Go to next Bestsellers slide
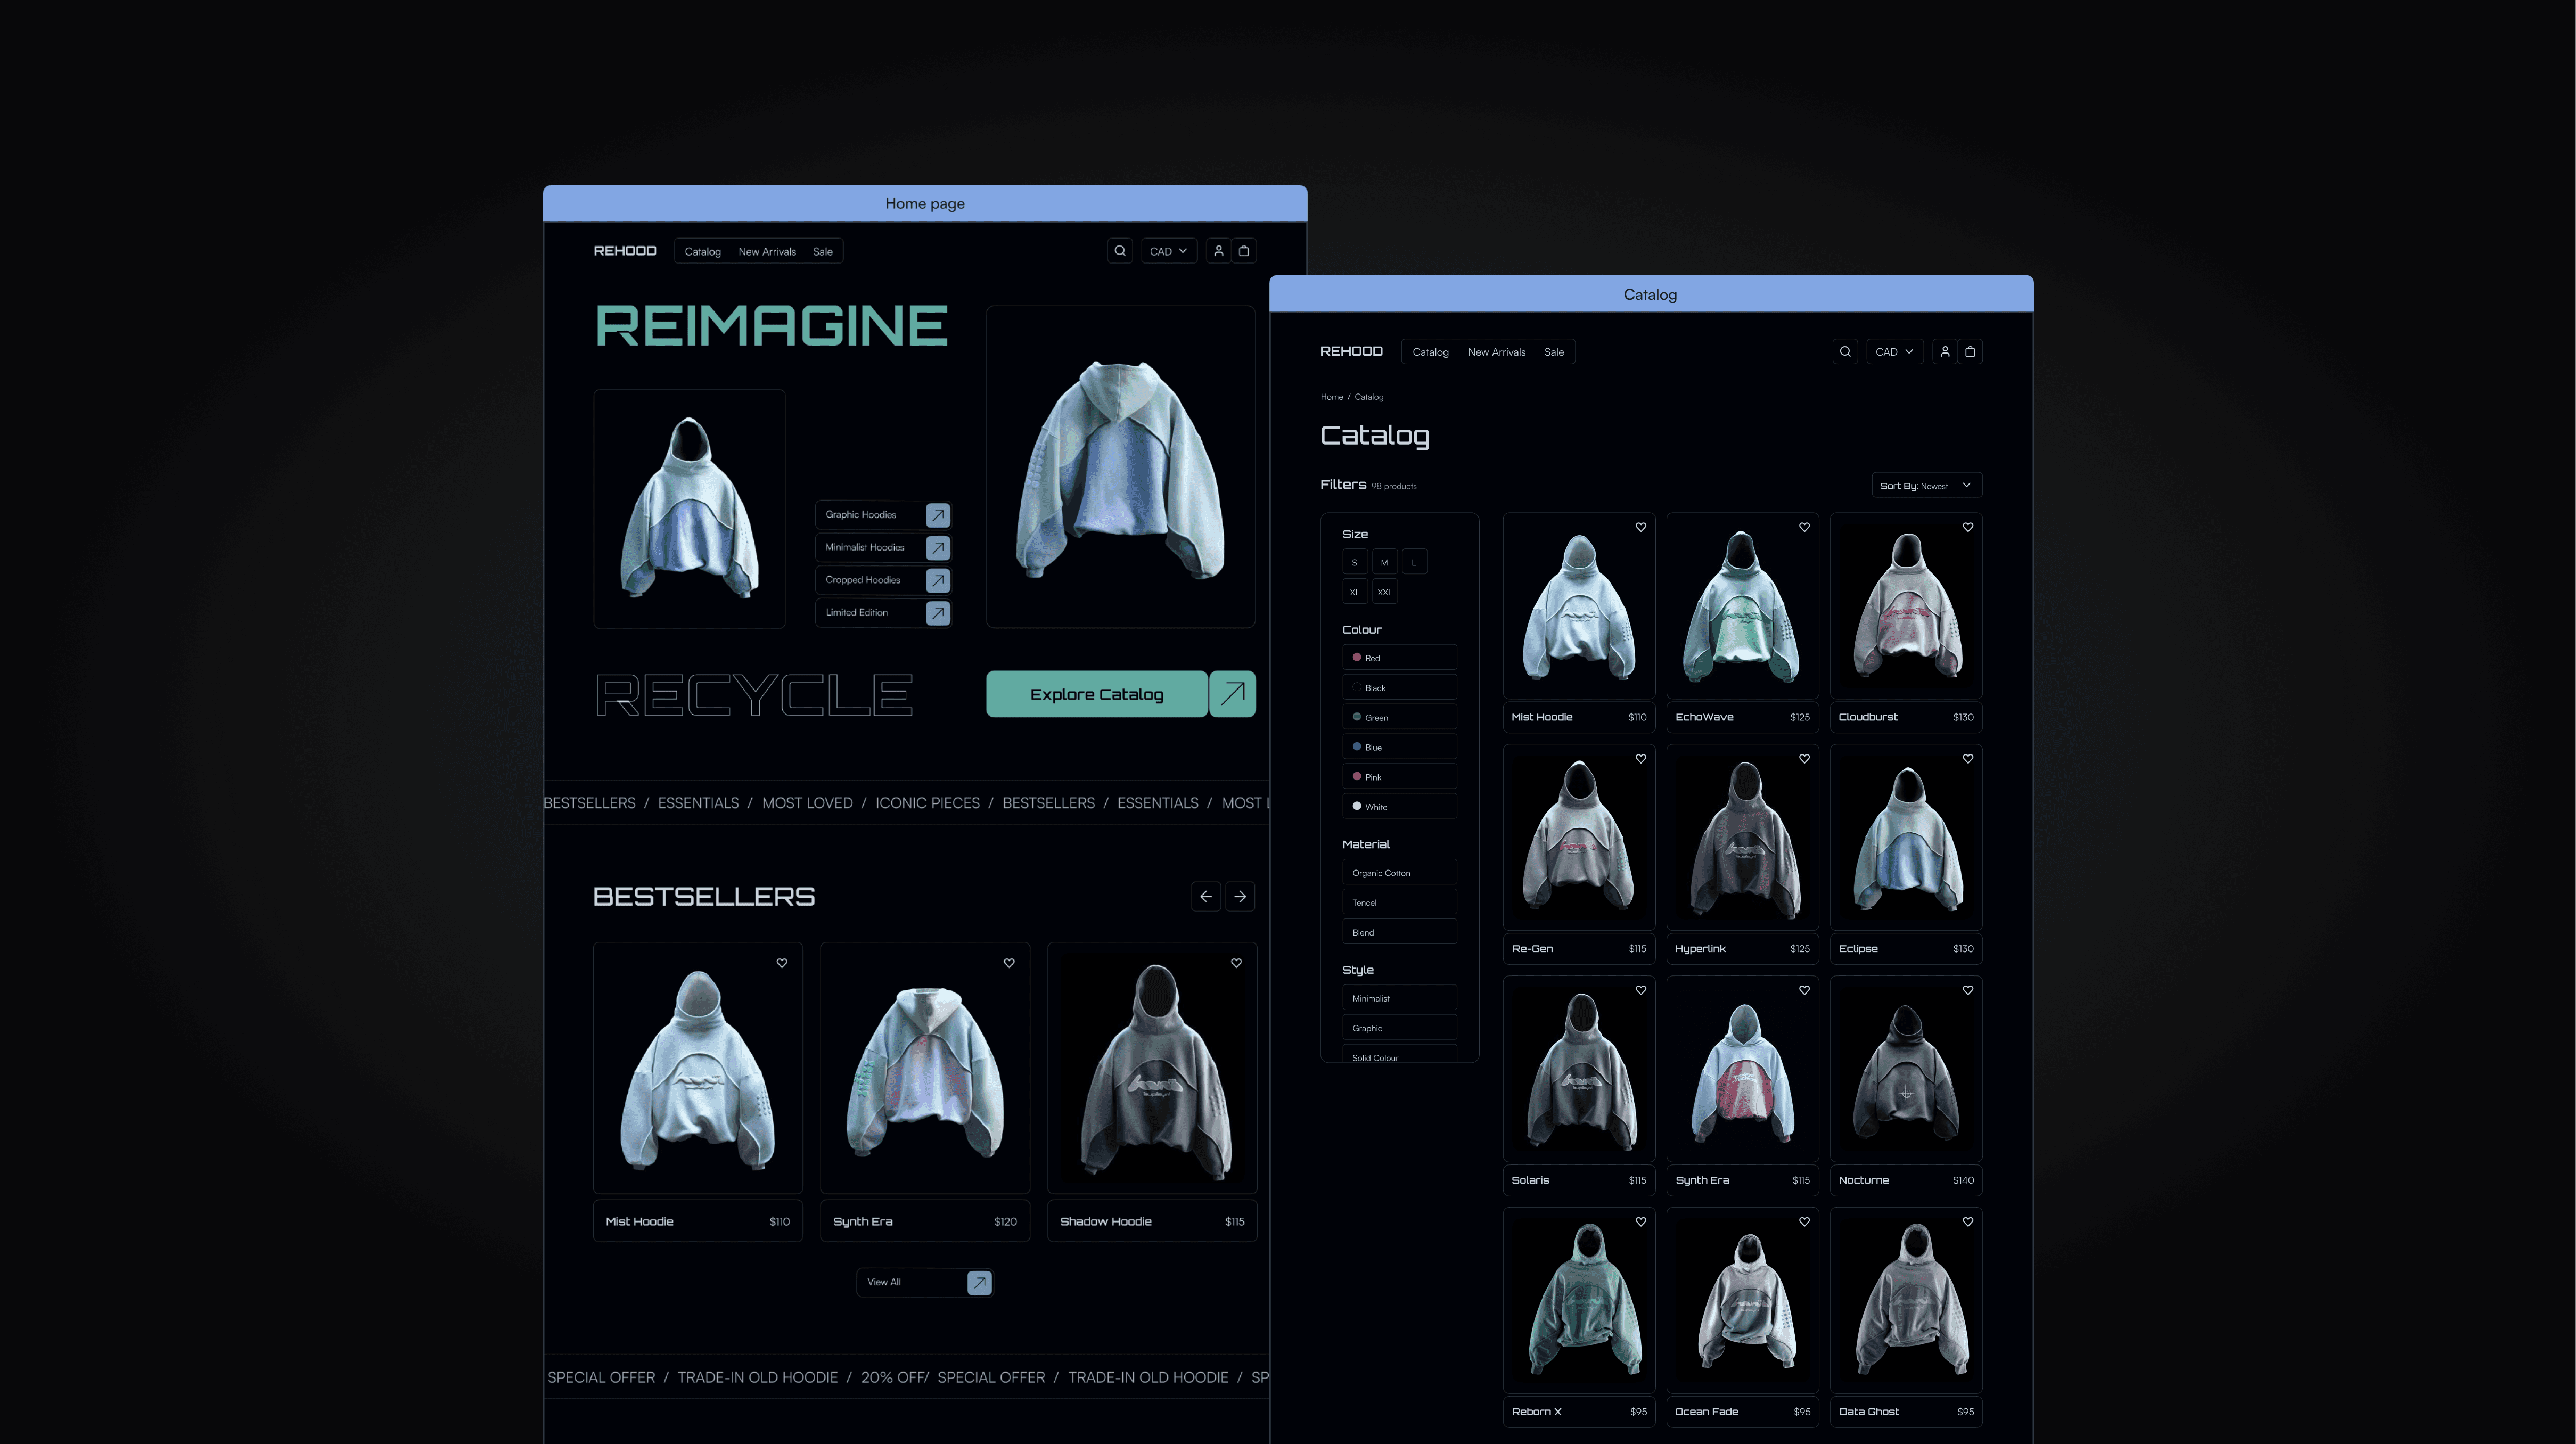Screen dimensions: 2576x1444 coord(1240,897)
